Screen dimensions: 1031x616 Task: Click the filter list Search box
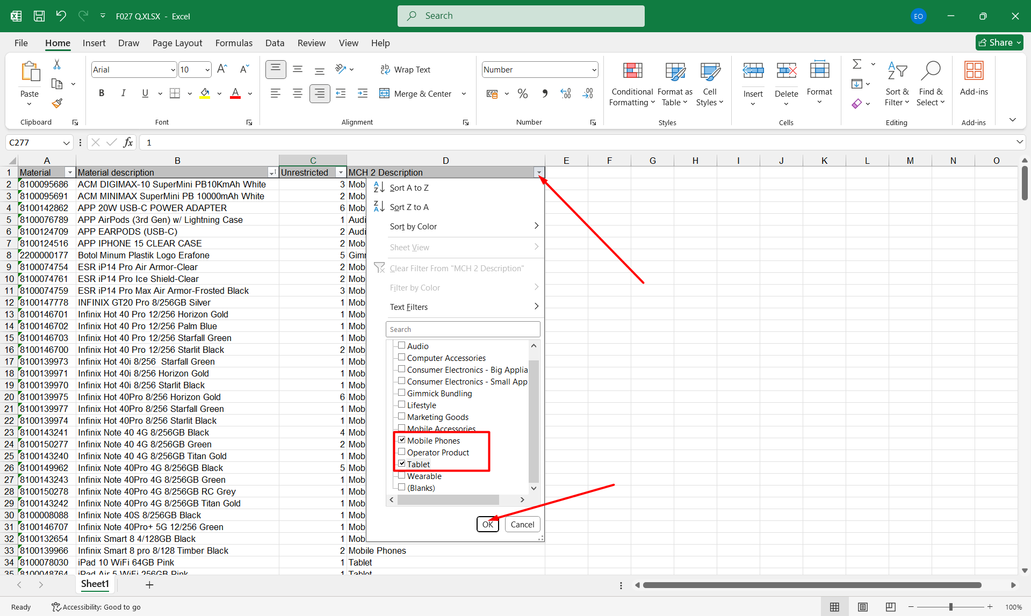click(x=463, y=329)
